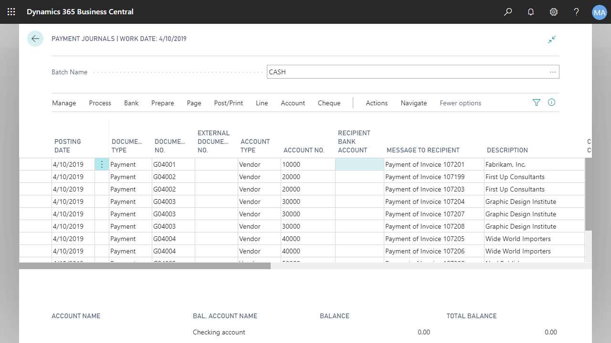Open the Navigate menu
The image size is (611, 343).
tap(414, 103)
